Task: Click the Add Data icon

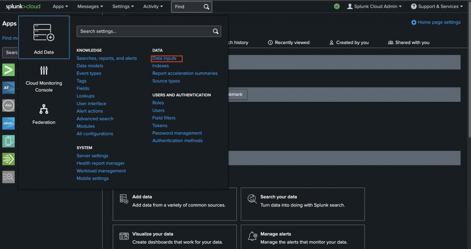Action: [44, 33]
